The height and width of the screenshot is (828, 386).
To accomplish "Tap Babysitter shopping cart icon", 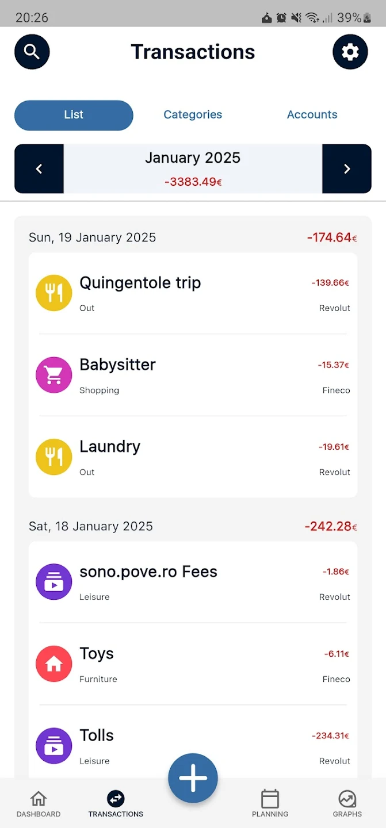I will 54,375.
